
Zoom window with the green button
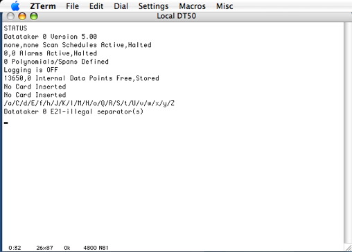click(x=34, y=16)
